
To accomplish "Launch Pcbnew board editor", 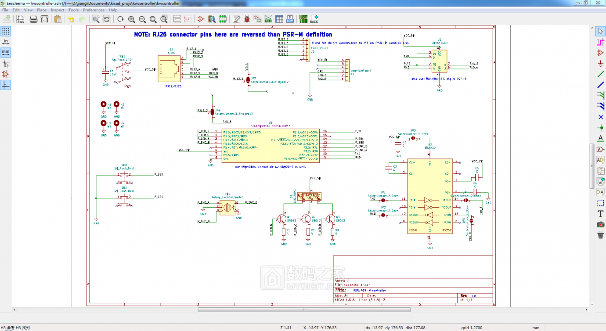I will coord(303,19).
